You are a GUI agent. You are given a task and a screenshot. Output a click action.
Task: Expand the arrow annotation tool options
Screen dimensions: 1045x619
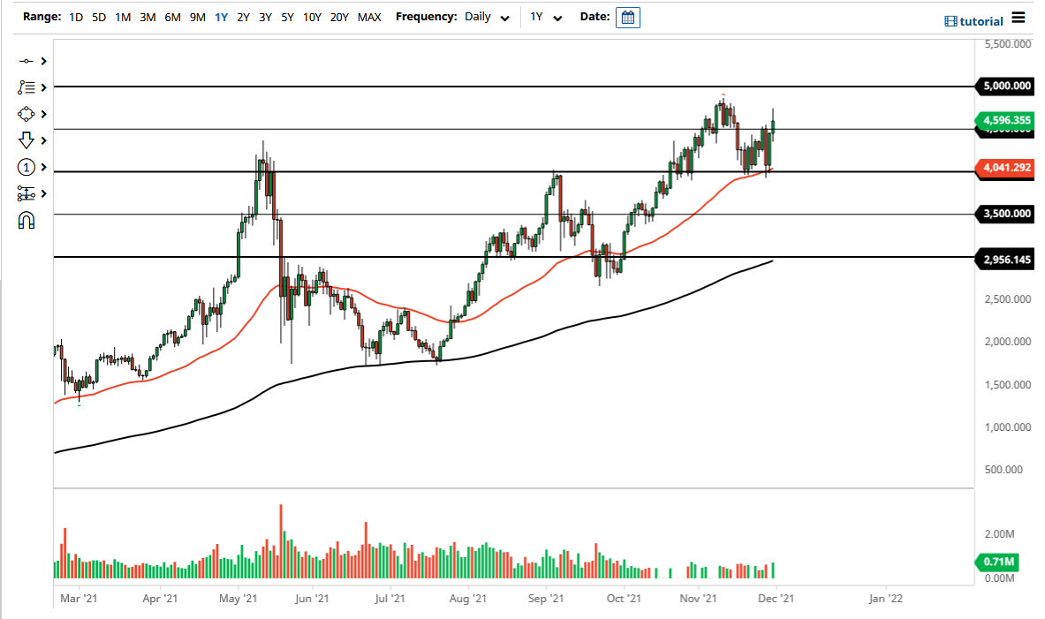tap(42, 140)
